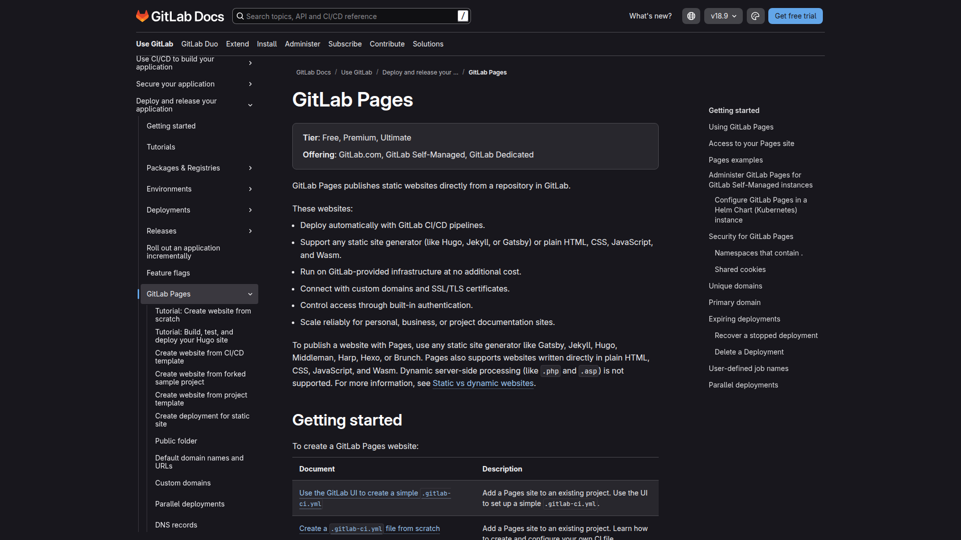
Task: Open Custom domains in the sidebar
Action: point(183,483)
